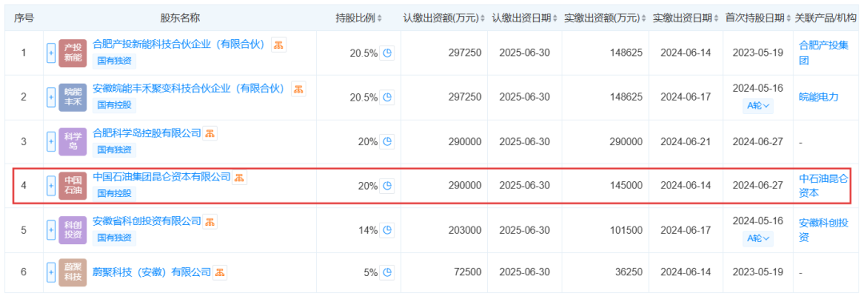Open 中国石油集团昆仑资本有限公司 link
The image size is (864, 296).
pyautogui.click(x=162, y=176)
